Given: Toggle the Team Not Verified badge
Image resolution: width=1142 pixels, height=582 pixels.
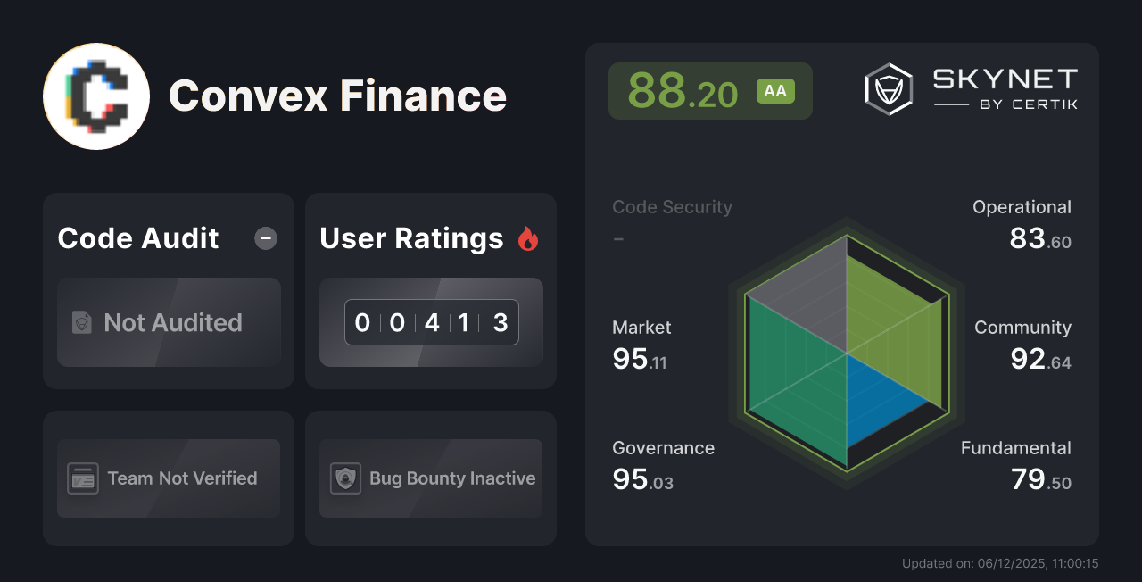Looking at the screenshot, I should (x=168, y=478).
